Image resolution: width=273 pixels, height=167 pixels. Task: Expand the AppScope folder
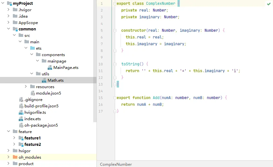pyautogui.click(x=9, y=22)
